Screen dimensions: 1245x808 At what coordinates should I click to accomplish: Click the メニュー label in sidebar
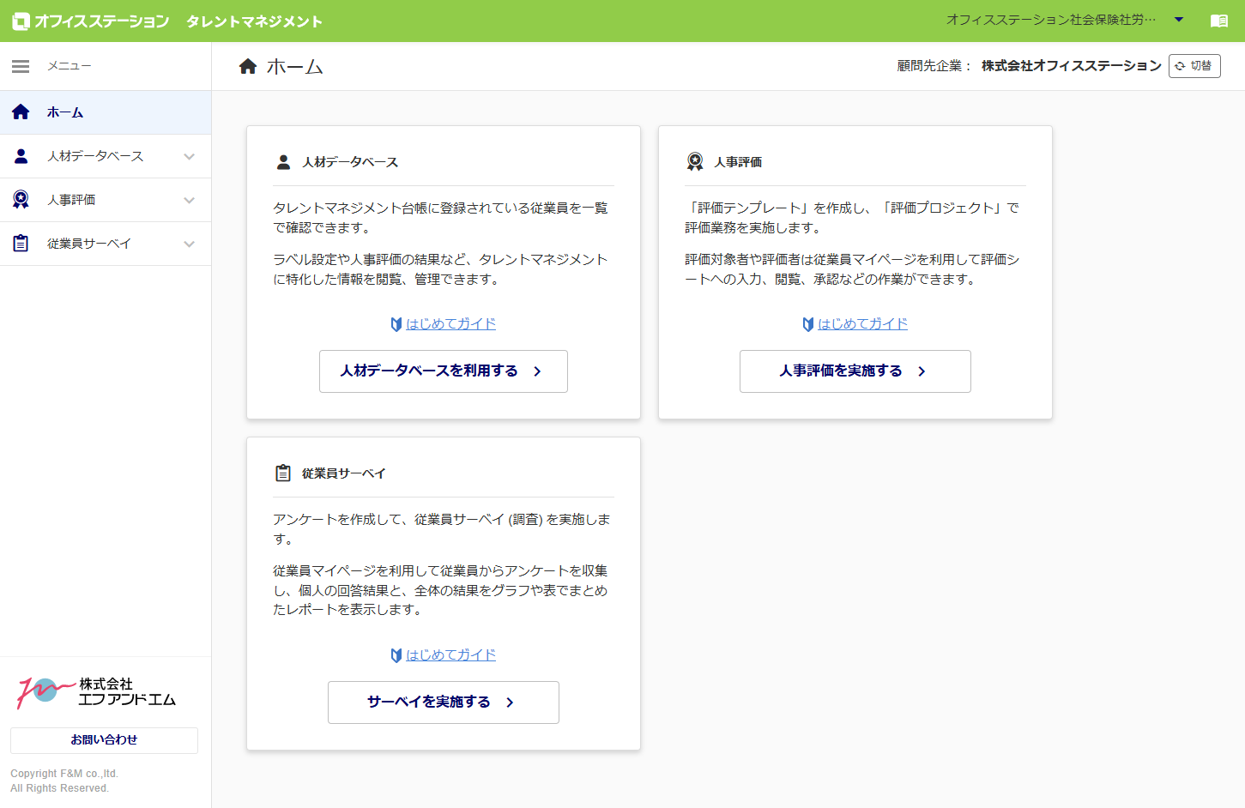tap(70, 66)
